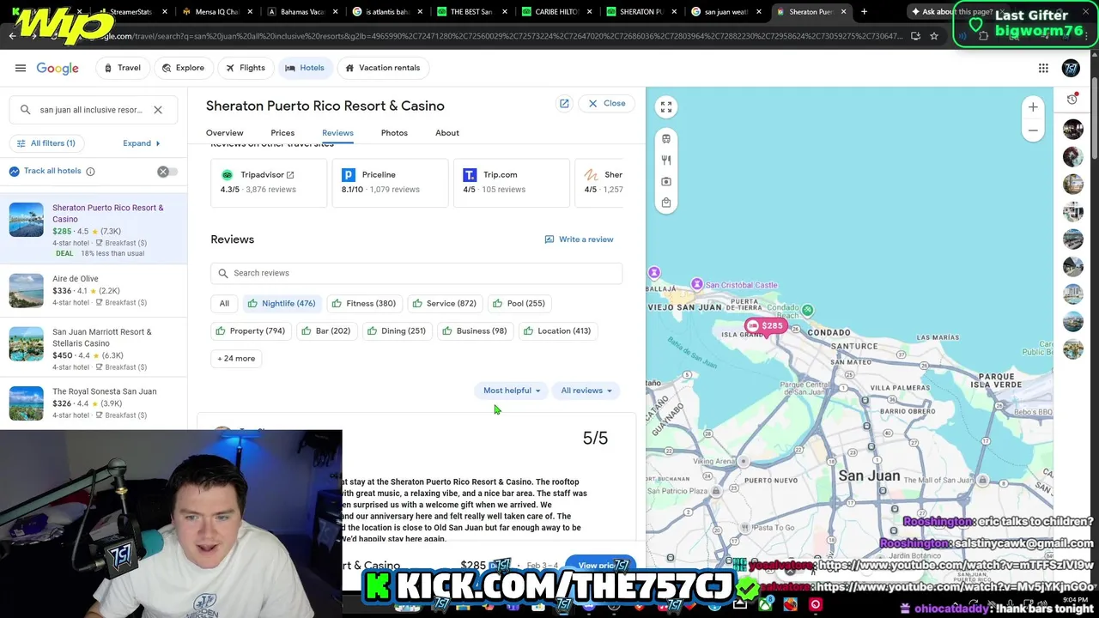Viewport: 1099px width, 618px height.
Task: Click Write a review
Action: (579, 239)
